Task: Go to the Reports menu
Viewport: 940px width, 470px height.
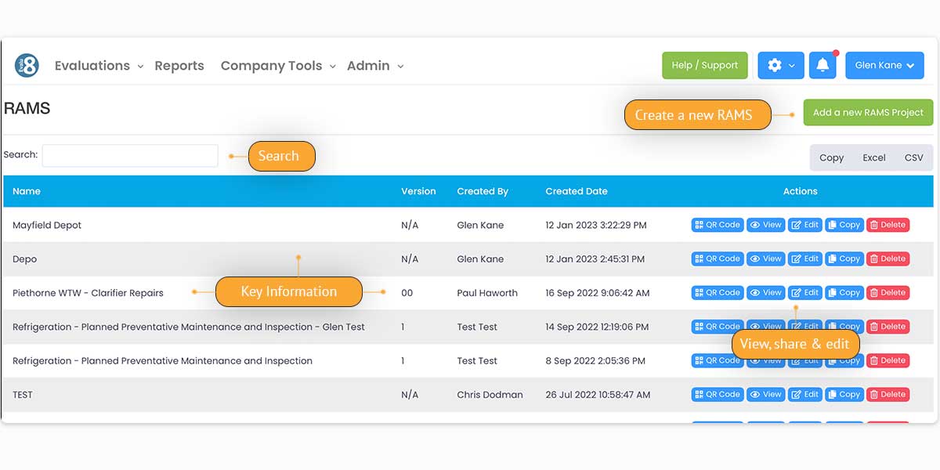Action: (179, 66)
